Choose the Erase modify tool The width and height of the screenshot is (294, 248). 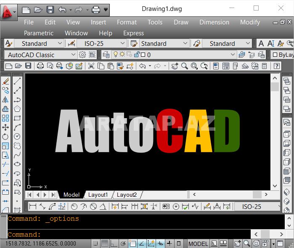(5, 82)
